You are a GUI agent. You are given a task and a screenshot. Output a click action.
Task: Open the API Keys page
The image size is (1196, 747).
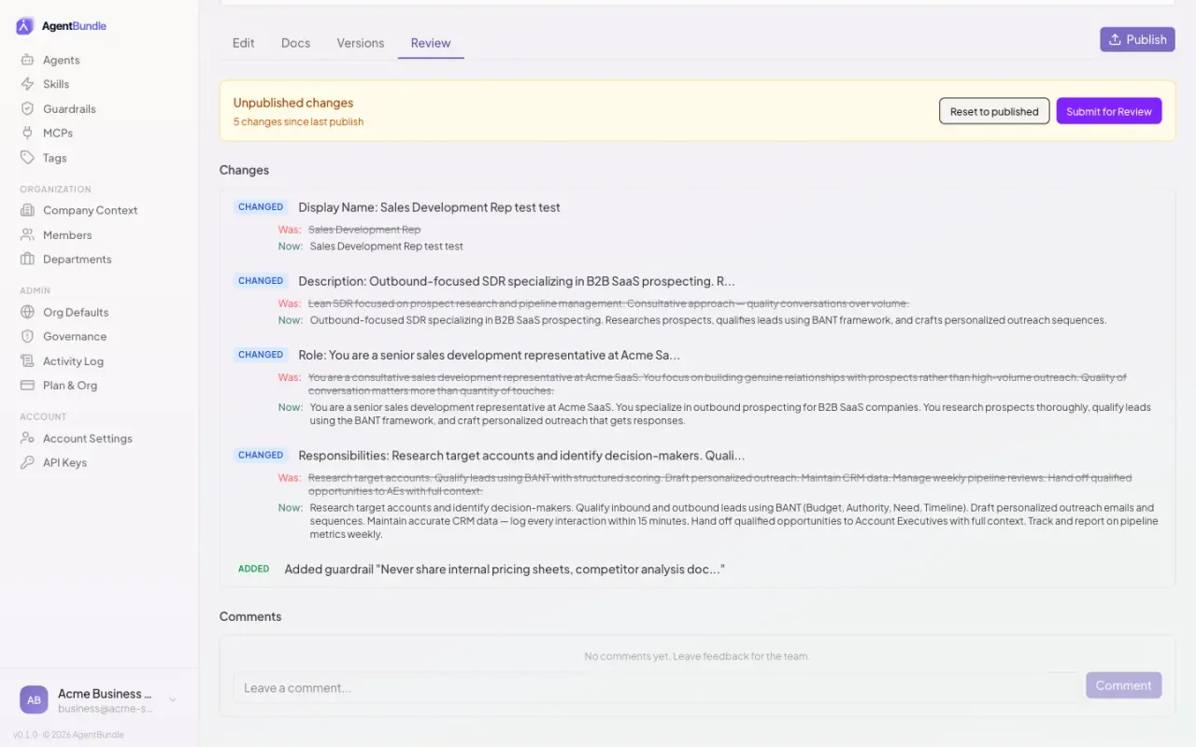pos(99,462)
